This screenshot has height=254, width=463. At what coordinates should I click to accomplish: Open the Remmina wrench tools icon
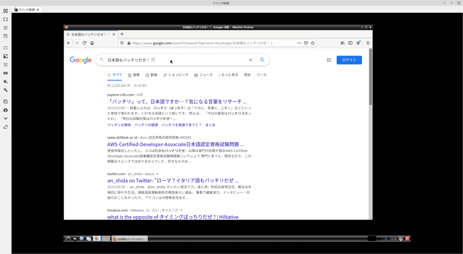coord(5,90)
